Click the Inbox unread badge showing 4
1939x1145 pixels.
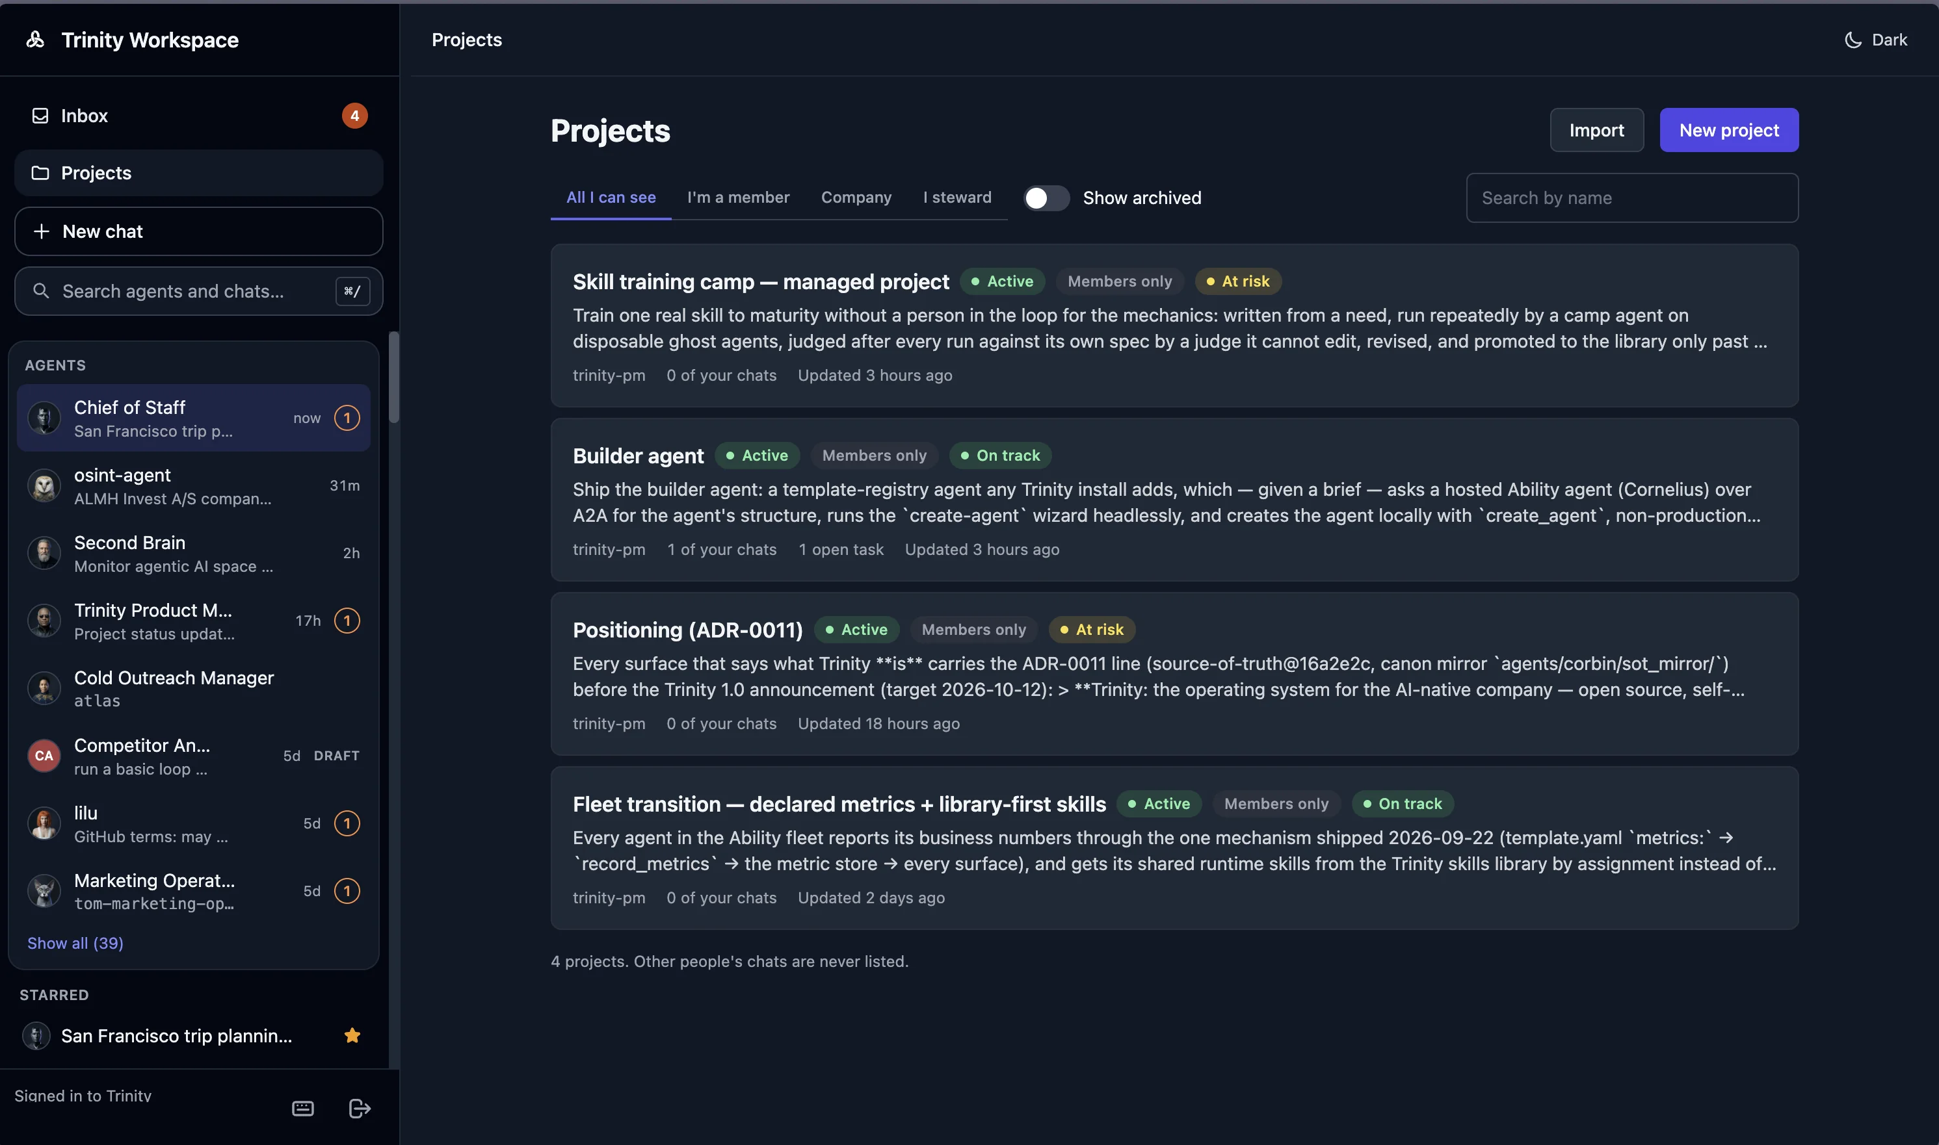(x=354, y=116)
